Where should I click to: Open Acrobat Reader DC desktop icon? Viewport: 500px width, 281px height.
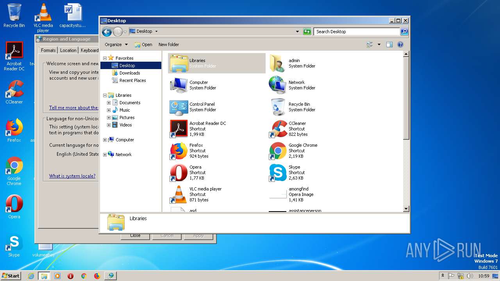[x=14, y=56]
